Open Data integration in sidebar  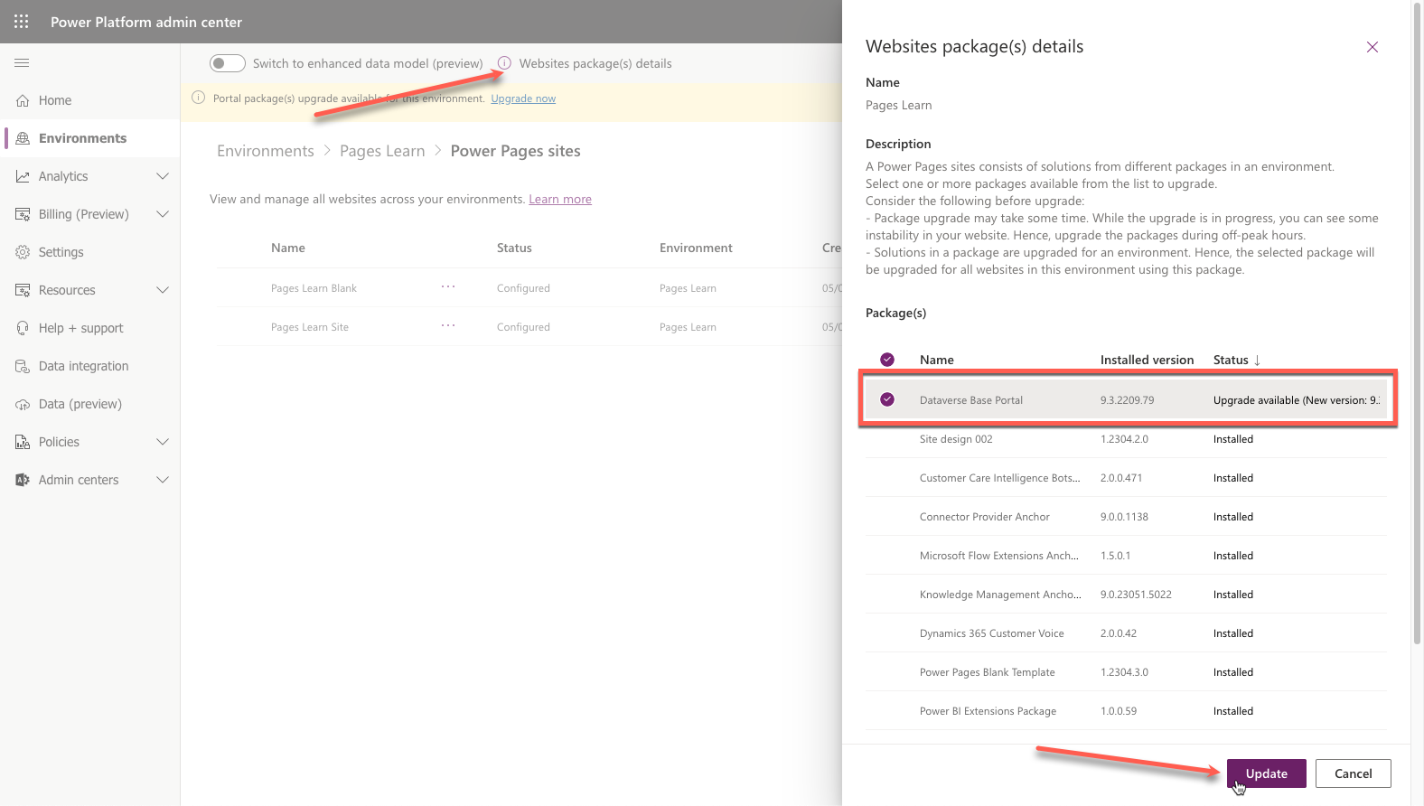pyautogui.click(x=90, y=366)
